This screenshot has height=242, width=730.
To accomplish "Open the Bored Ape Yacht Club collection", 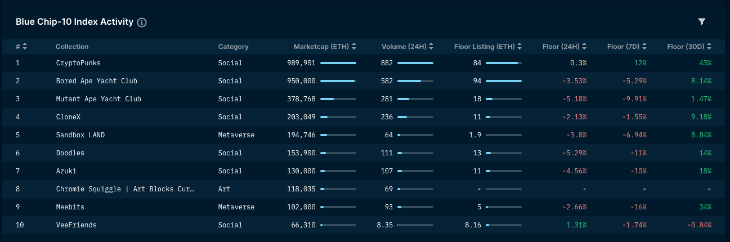I will pos(96,81).
